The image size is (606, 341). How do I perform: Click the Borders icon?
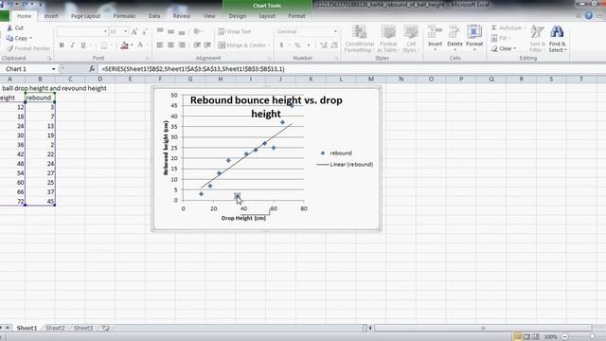103,45
